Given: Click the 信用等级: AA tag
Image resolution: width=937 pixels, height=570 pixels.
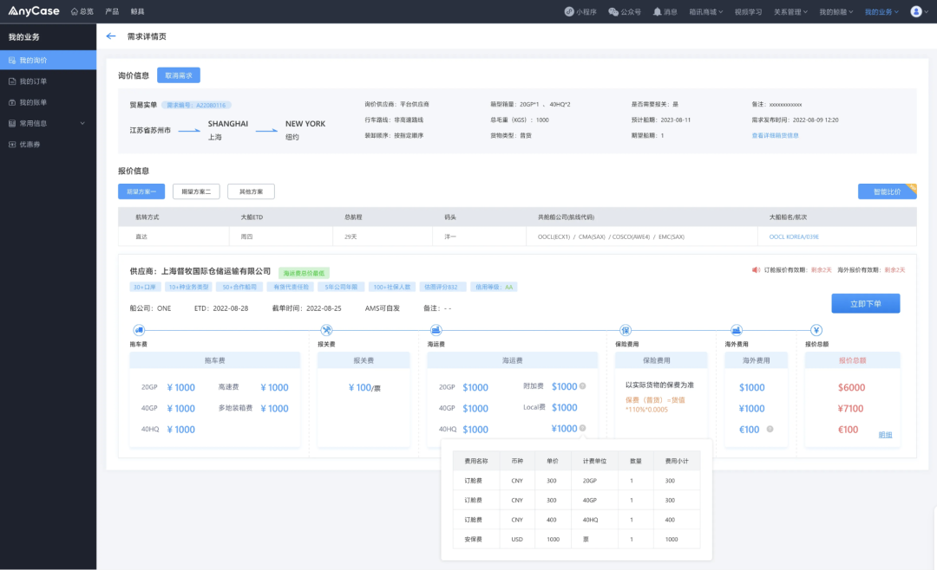Looking at the screenshot, I should (x=495, y=287).
